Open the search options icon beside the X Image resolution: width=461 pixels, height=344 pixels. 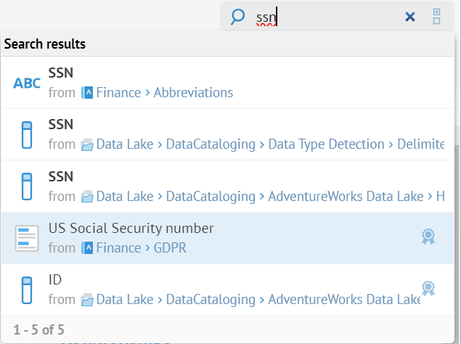tap(437, 17)
